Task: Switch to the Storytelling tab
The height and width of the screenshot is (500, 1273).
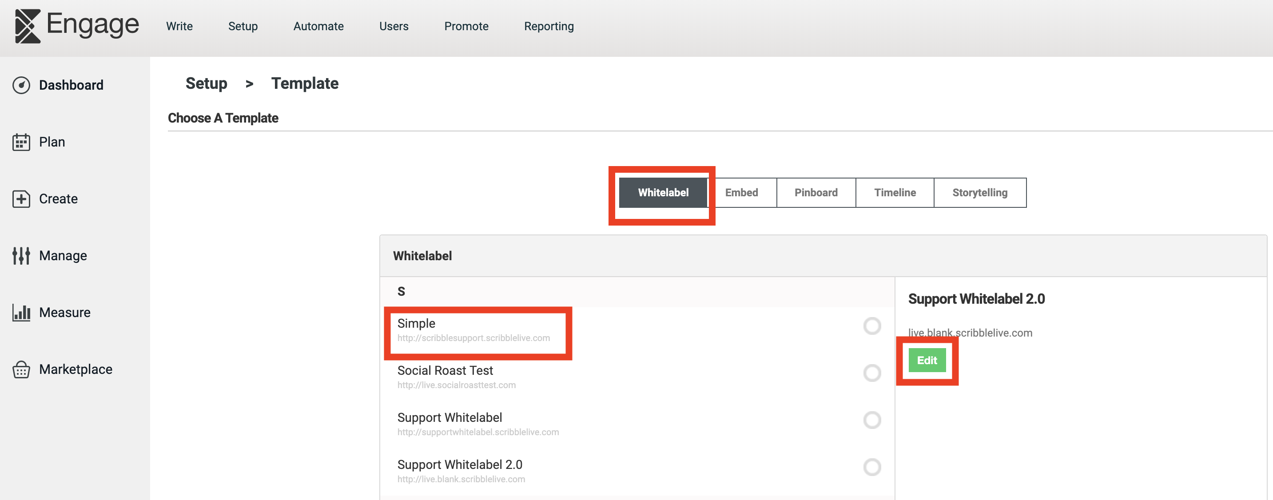Action: coord(979,193)
